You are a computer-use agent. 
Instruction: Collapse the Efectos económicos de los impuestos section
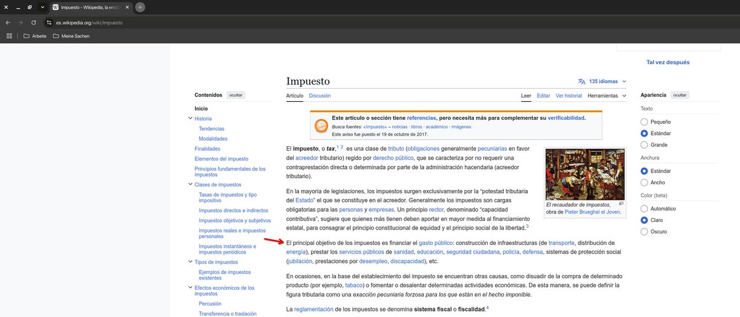[x=190, y=288]
